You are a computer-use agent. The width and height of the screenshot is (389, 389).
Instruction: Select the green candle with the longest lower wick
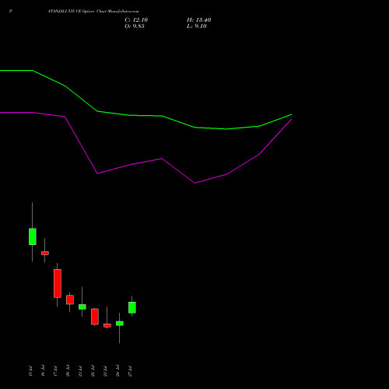(120, 324)
